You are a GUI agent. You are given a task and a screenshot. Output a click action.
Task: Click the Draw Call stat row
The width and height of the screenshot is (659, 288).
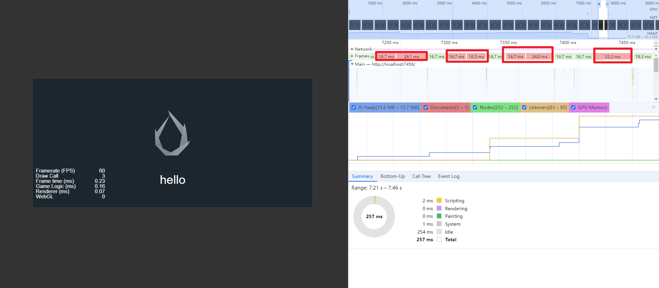[x=70, y=176]
